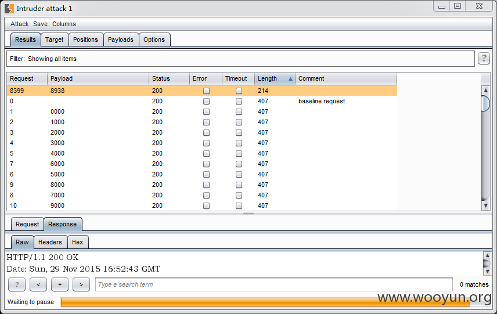Click the search term input field
497x314 pixels.
(274, 284)
